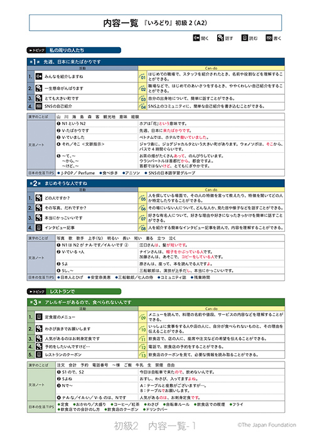Click the life tip 日本人とひげ
This screenshot has width=310, height=440.
70,277
